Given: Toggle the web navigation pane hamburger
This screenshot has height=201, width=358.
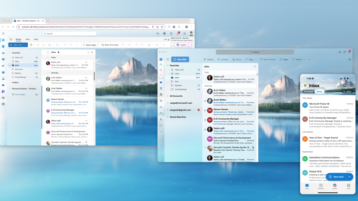Looking at the screenshot, I should [x=11, y=39].
